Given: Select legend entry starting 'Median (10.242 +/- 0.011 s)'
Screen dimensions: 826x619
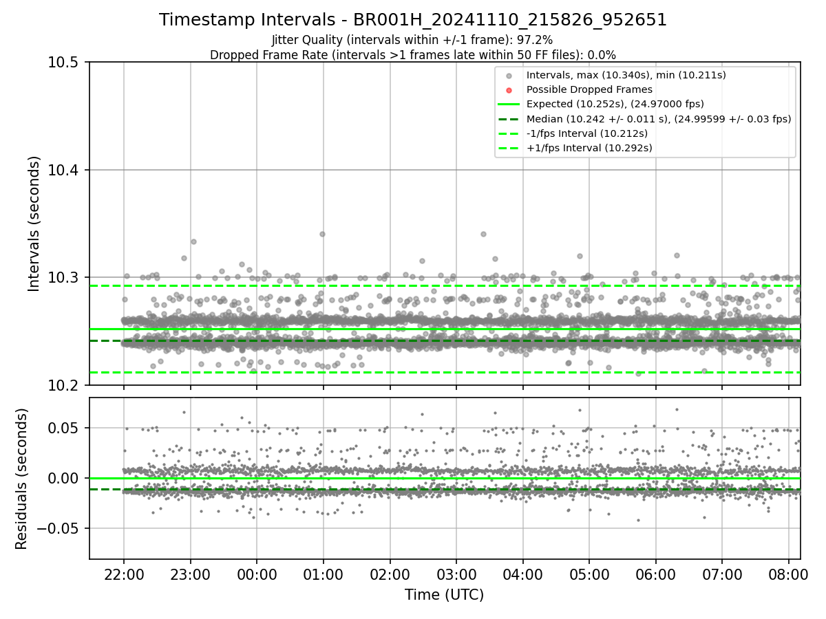Looking at the screenshot, I should pyautogui.click(x=659, y=118).
